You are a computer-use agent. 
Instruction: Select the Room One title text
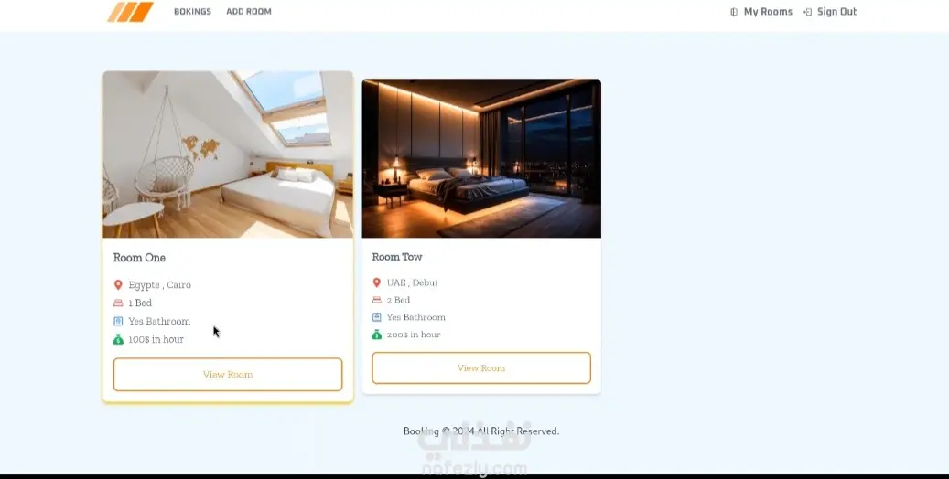tap(139, 258)
